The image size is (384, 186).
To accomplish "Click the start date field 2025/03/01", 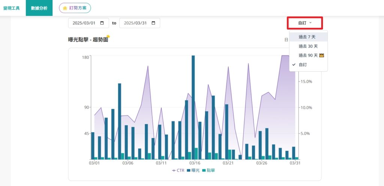I will [x=84, y=23].
